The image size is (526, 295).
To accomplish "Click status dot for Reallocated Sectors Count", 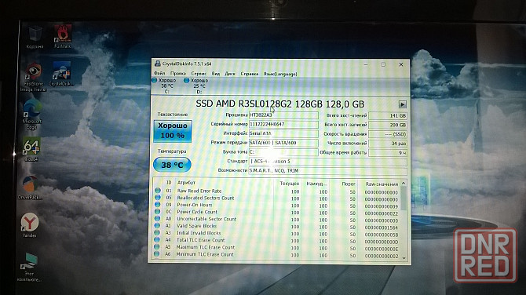I will [157, 198].
